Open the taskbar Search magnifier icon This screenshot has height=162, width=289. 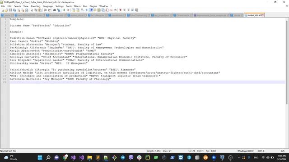pos(48,157)
